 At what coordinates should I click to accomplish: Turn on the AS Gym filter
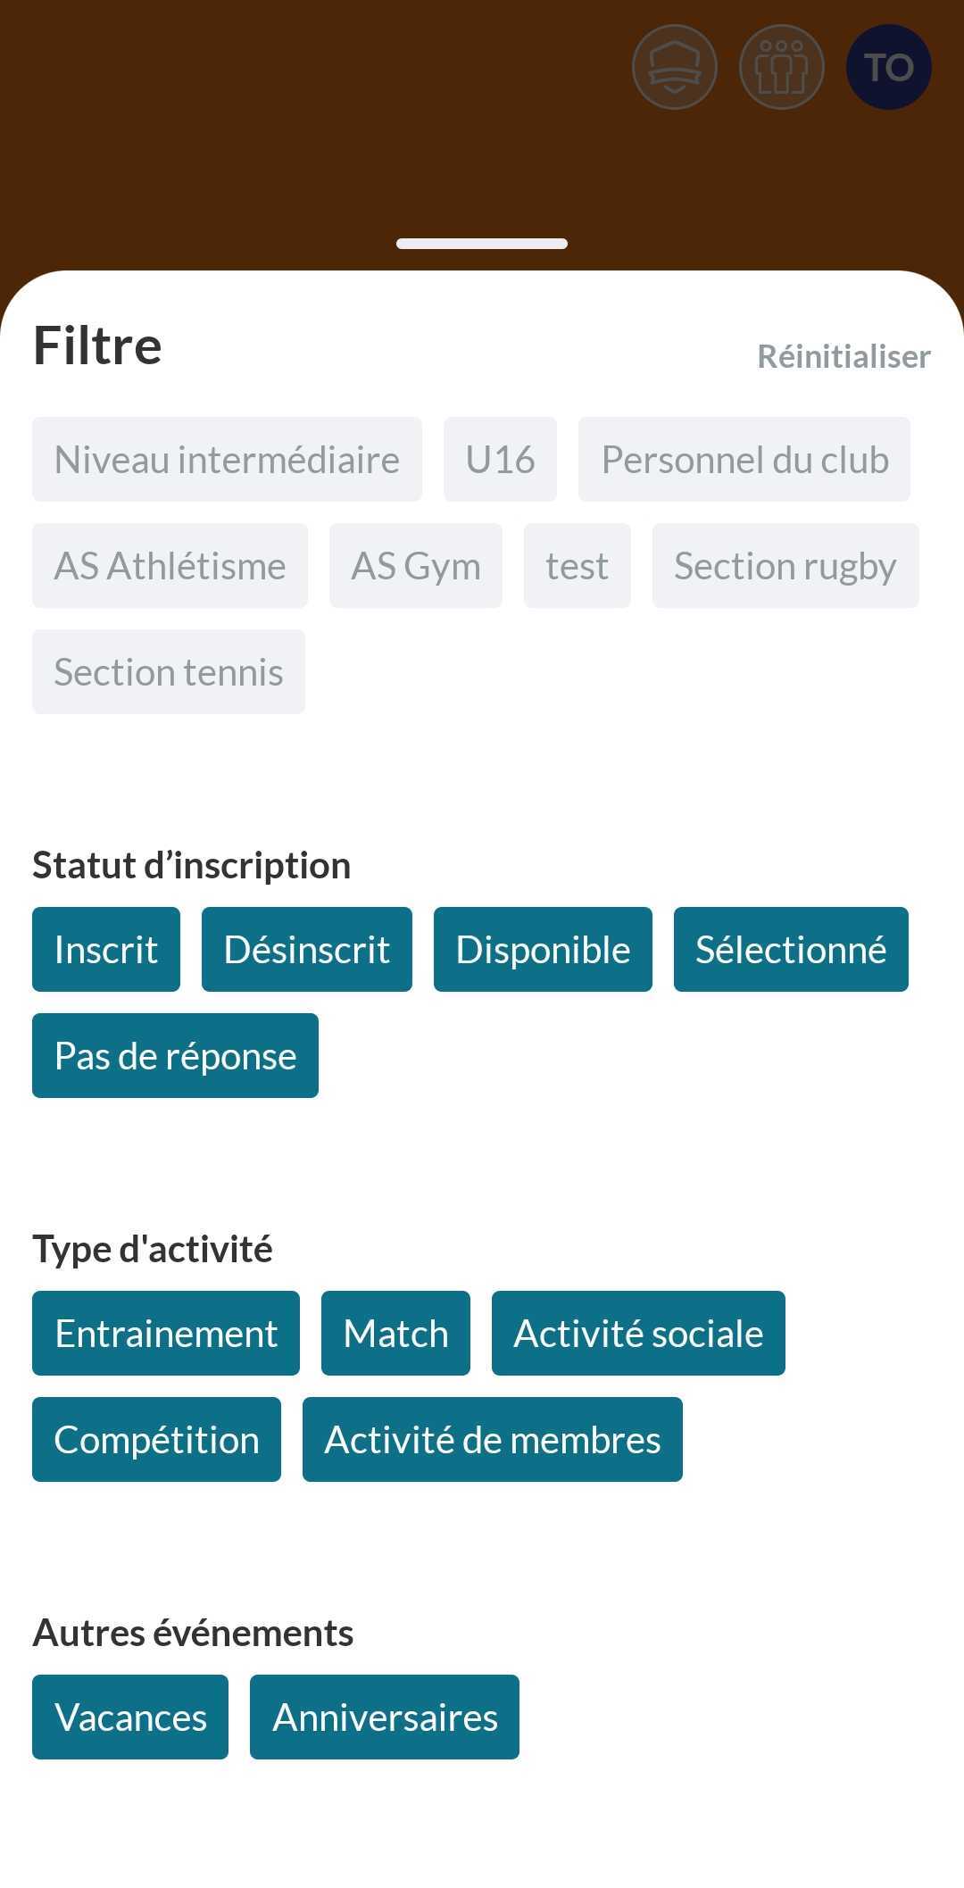pos(415,565)
